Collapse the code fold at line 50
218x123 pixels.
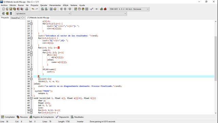pos(31,110)
